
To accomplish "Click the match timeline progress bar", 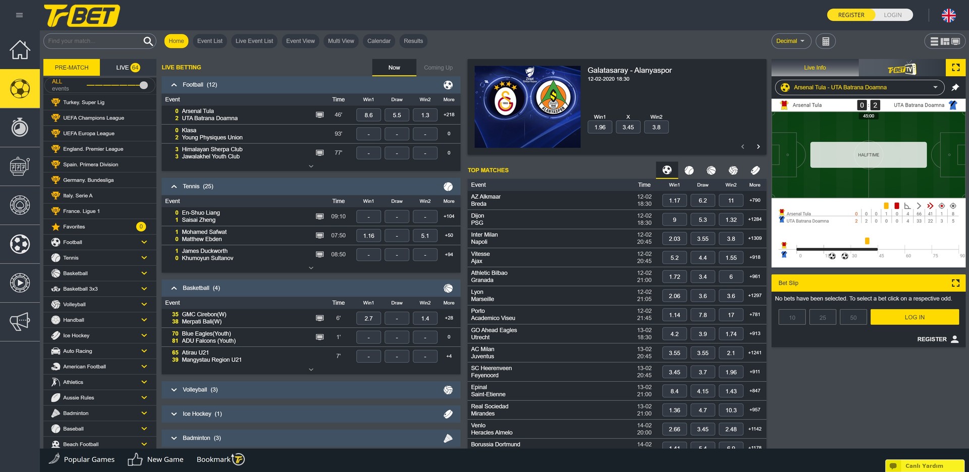I will coord(878,249).
